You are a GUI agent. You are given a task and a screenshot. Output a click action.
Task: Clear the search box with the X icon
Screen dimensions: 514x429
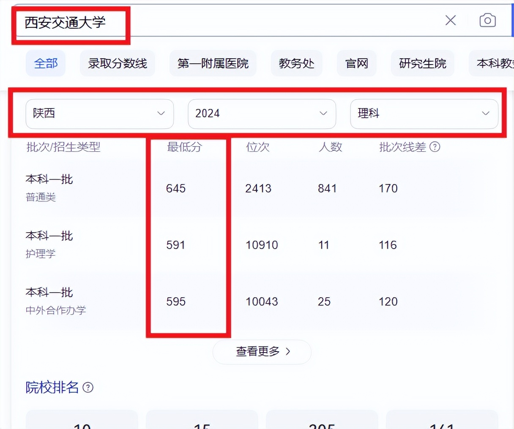click(451, 20)
